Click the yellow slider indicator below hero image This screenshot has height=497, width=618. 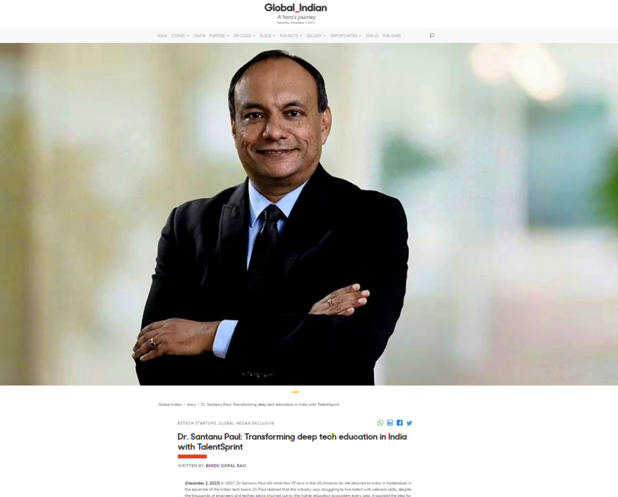296,392
